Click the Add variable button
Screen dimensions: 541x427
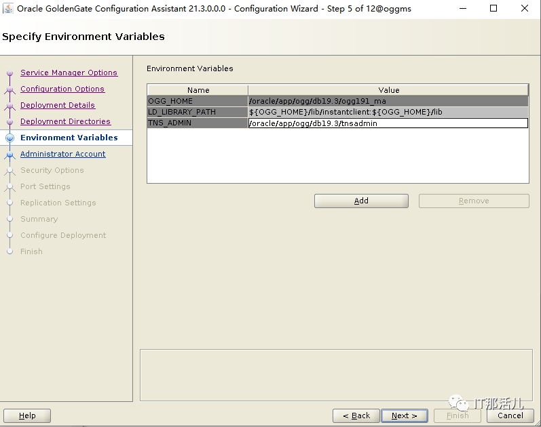(x=361, y=201)
